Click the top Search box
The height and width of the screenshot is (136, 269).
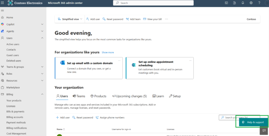(153, 3)
